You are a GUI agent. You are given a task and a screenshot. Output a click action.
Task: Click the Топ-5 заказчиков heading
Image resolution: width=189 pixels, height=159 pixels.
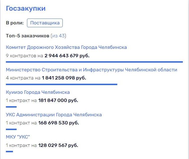[28, 36]
